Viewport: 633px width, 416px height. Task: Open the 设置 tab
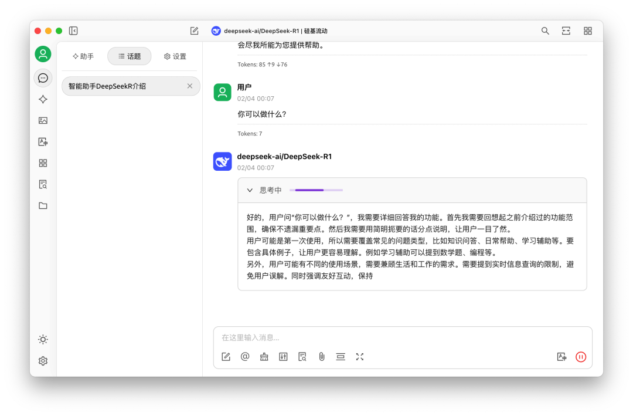point(176,56)
